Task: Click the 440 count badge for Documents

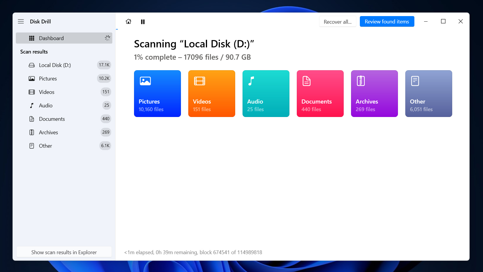Action: pos(106,119)
